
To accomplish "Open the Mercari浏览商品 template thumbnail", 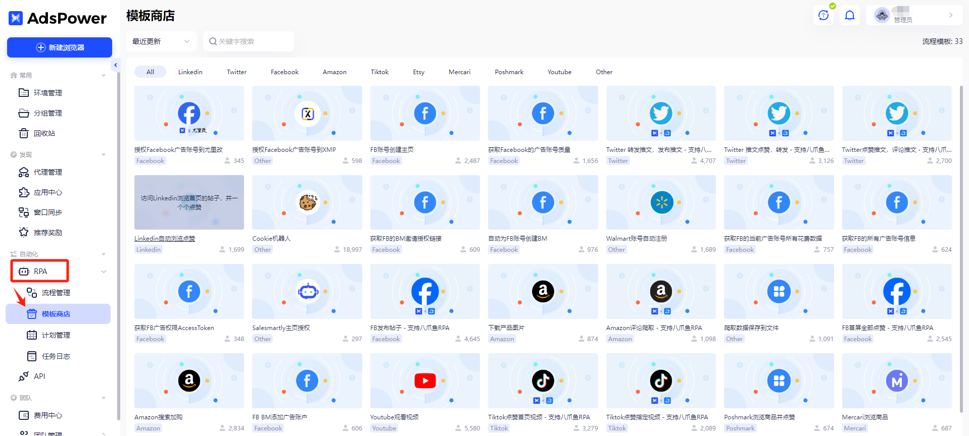I will click(x=897, y=380).
